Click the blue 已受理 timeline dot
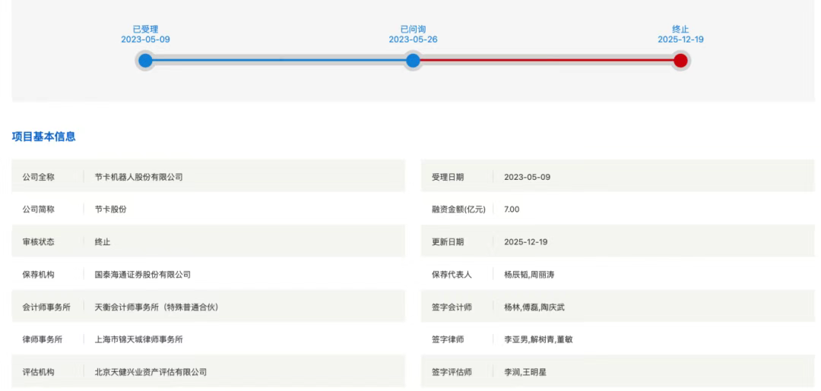Screen dimensions: 821x391 click(145, 61)
